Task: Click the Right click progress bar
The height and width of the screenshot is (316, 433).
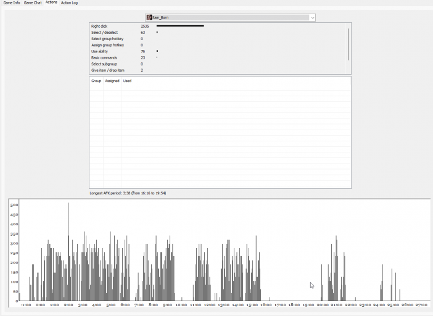Action: tap(180, 26)
